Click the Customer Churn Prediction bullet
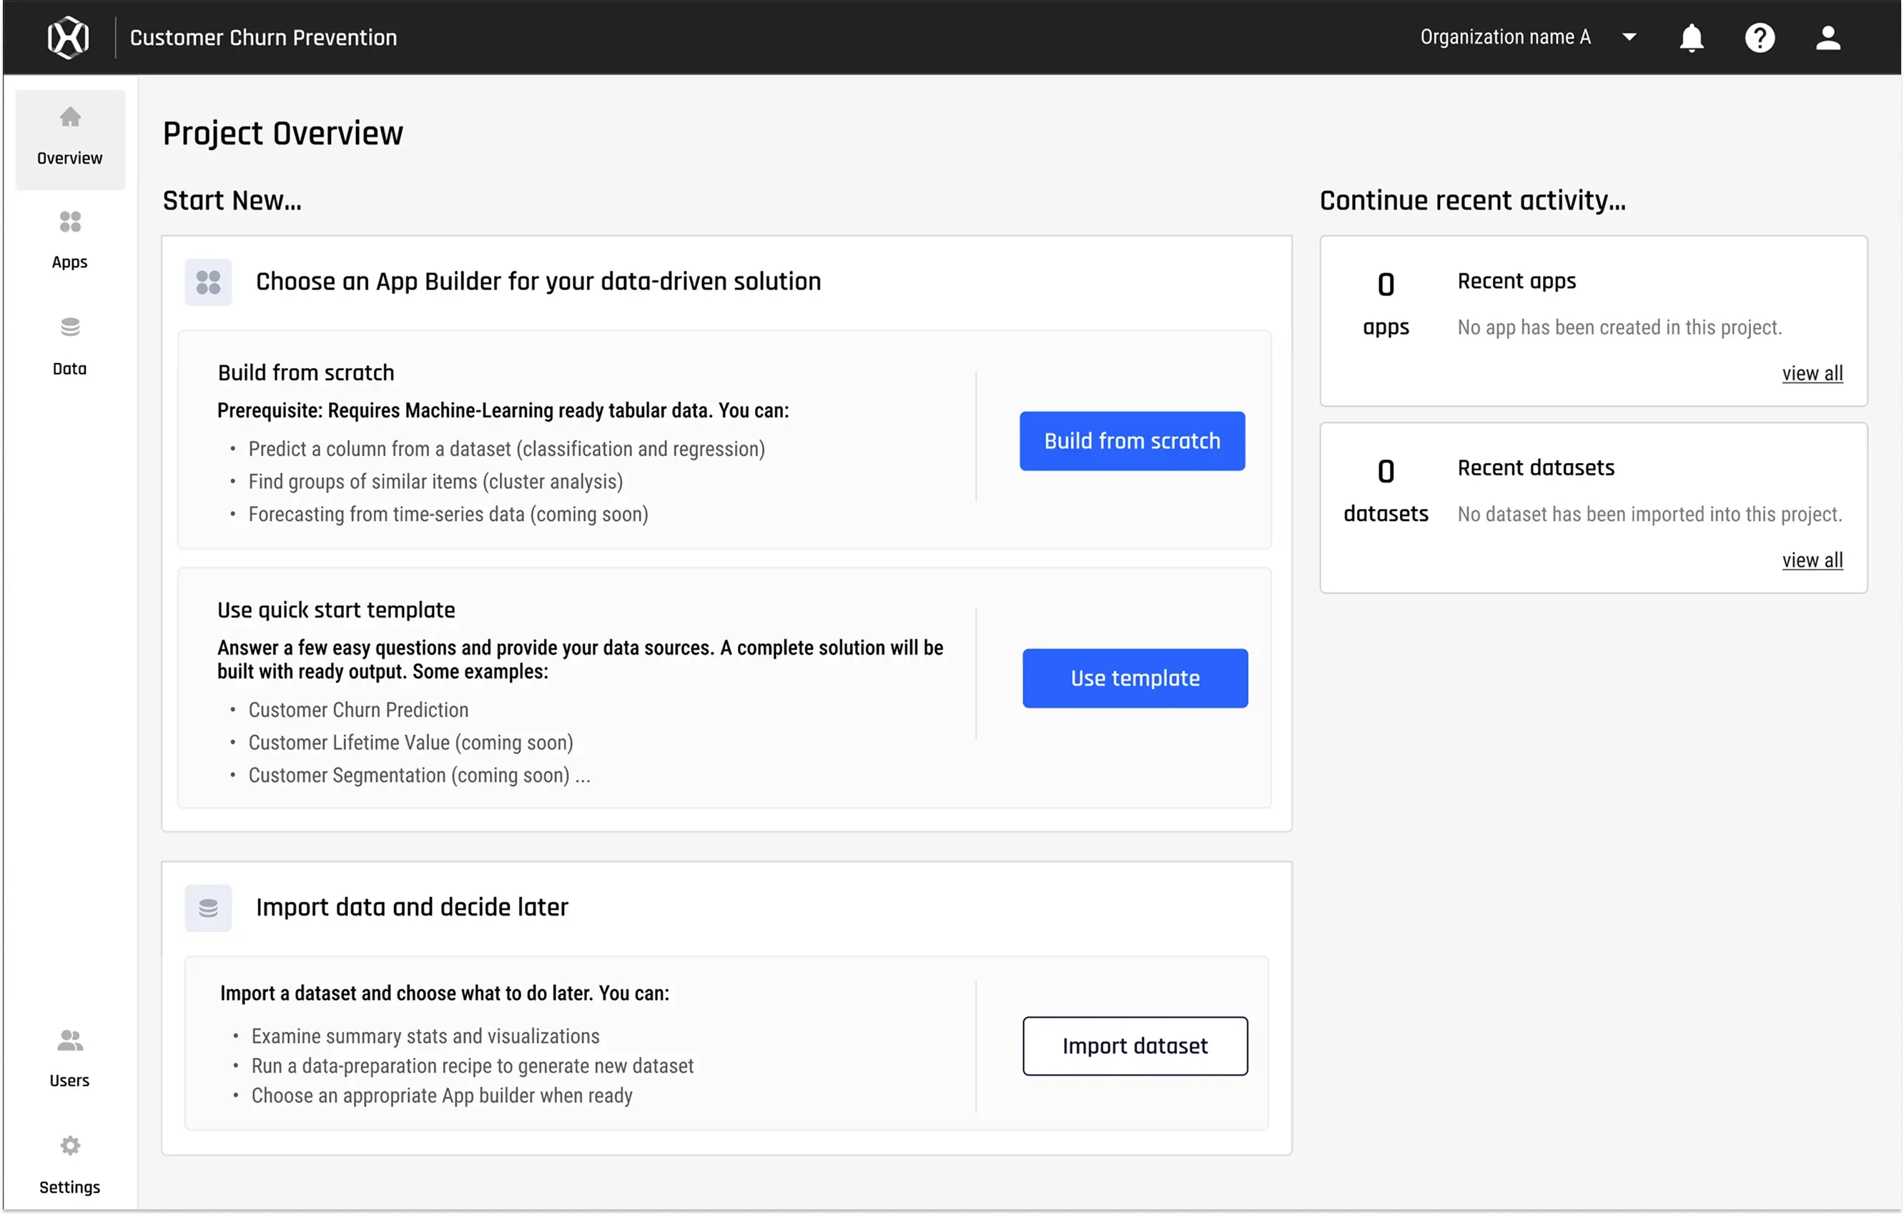Image resolution: width=1904 pixels, height=1215 pixels. (x=358, y=710)
